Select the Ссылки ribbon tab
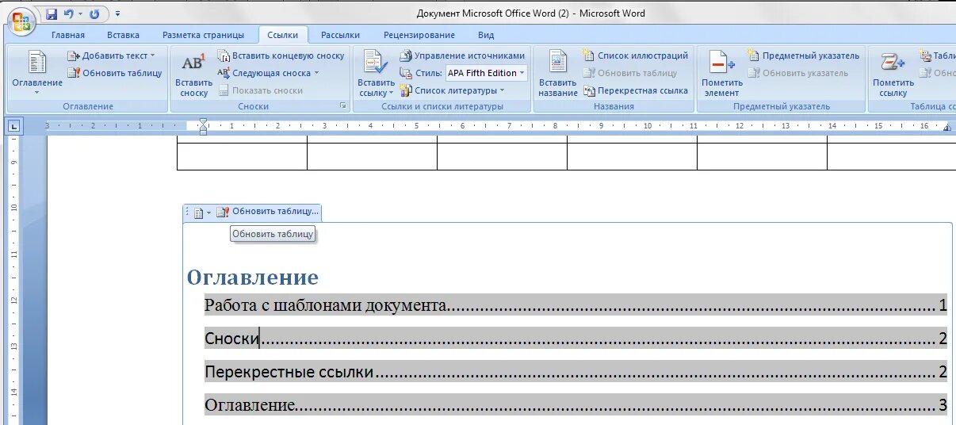956x425 pixels. (x=282, y=35)
